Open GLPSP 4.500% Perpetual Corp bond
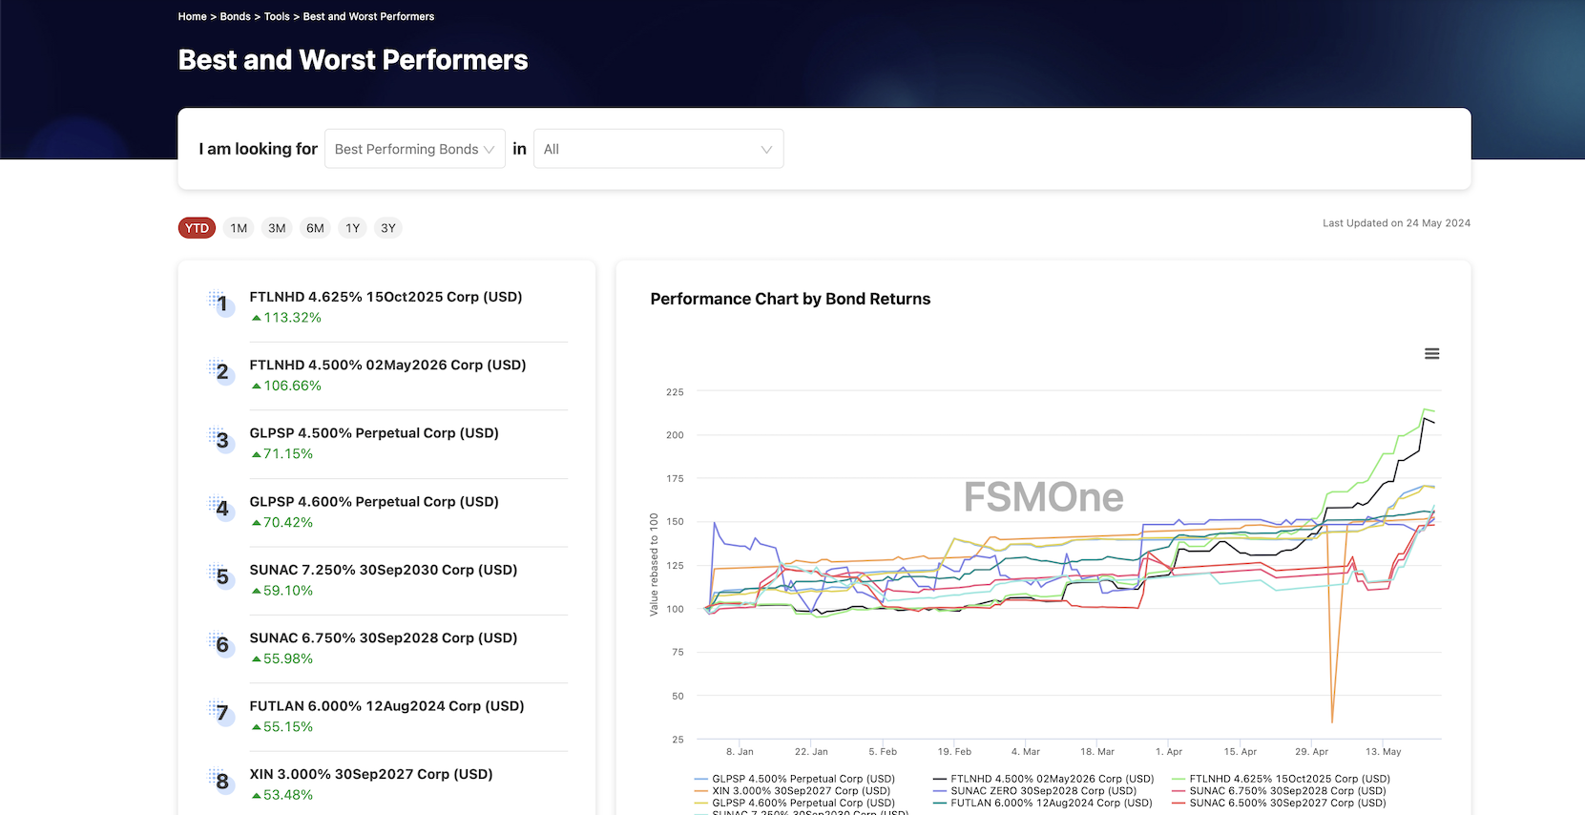This screenshot has height=815, width=1585. [374, 433]
